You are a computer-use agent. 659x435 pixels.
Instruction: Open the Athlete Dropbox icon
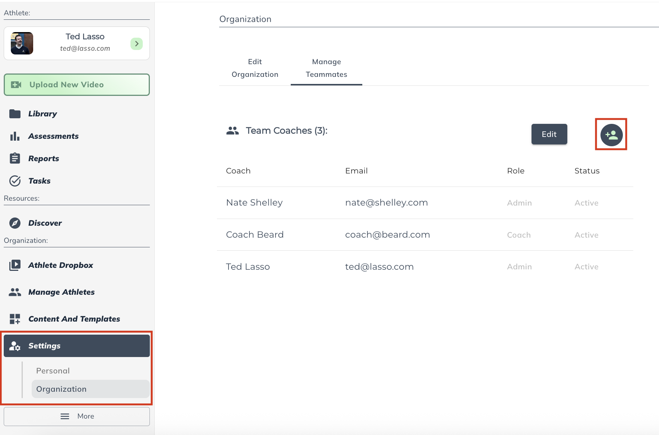pos(15,265)
